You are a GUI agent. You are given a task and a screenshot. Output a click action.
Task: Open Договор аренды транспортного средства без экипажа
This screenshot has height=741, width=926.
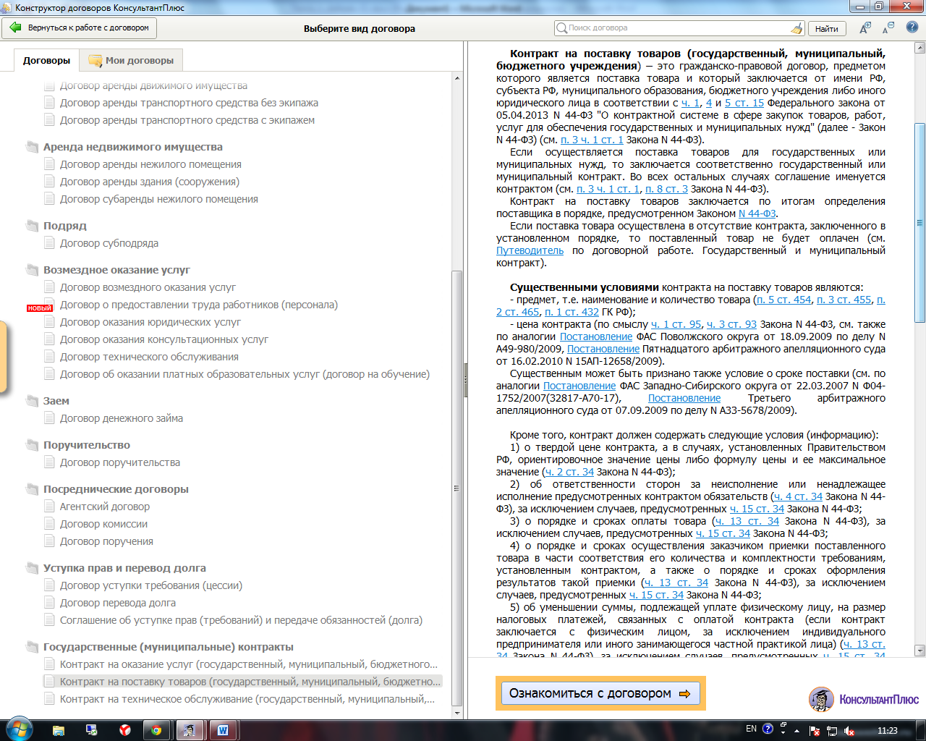coord(189,103)
